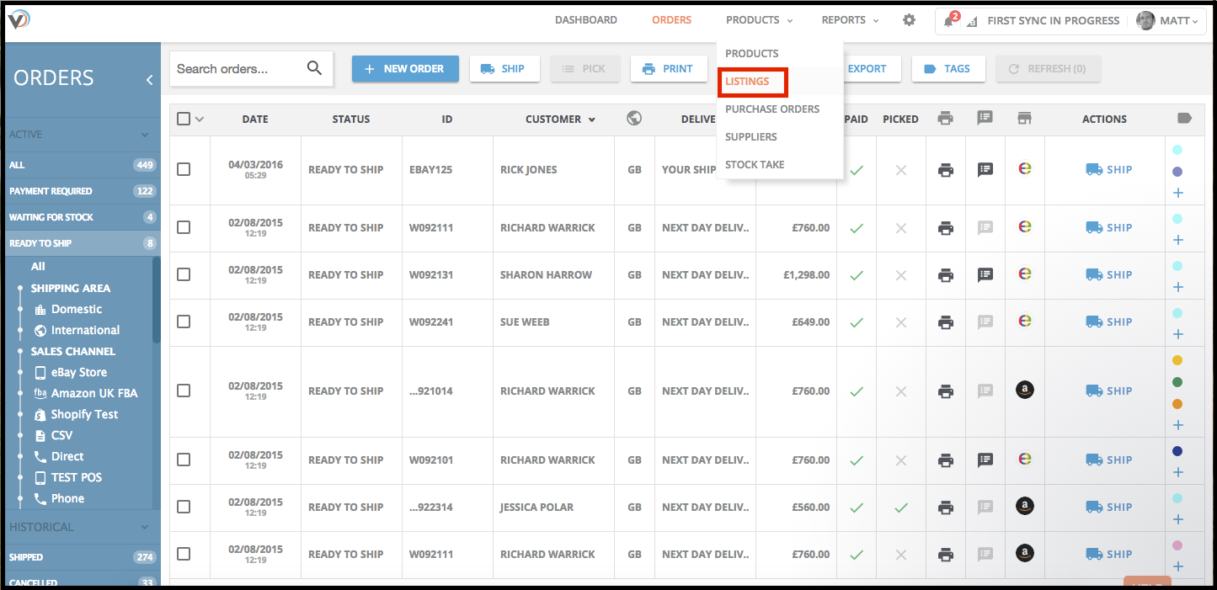Click the globe country column header icon

(x=634, y=119)
